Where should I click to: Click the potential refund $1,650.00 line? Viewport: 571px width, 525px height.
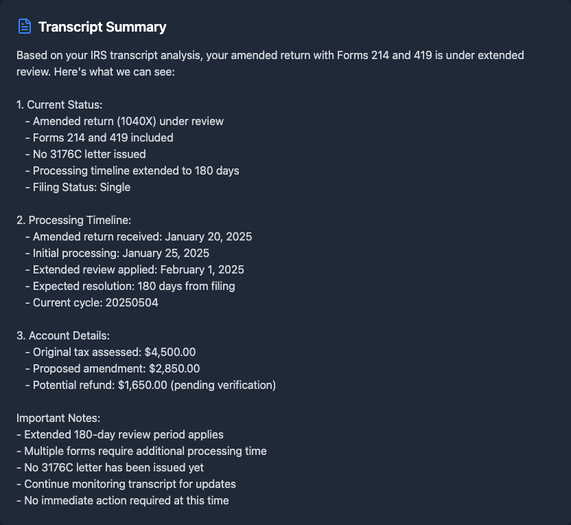click(154, 385)
